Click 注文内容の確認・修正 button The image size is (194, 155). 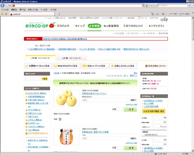click(154, 111)
